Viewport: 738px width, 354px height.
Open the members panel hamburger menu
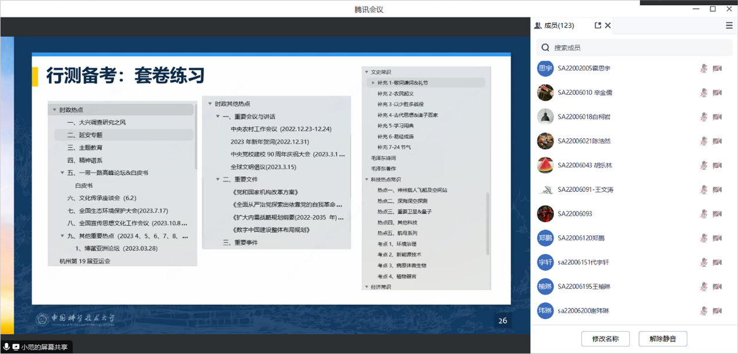(x=729, y=26)
